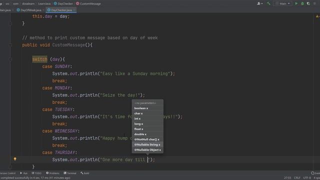Open the Build tool window
Screen dimensions: 320x180
(x=84, y=173)
